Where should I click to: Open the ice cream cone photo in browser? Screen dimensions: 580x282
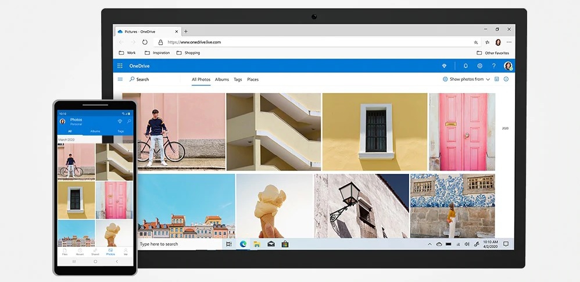point(274,206)
